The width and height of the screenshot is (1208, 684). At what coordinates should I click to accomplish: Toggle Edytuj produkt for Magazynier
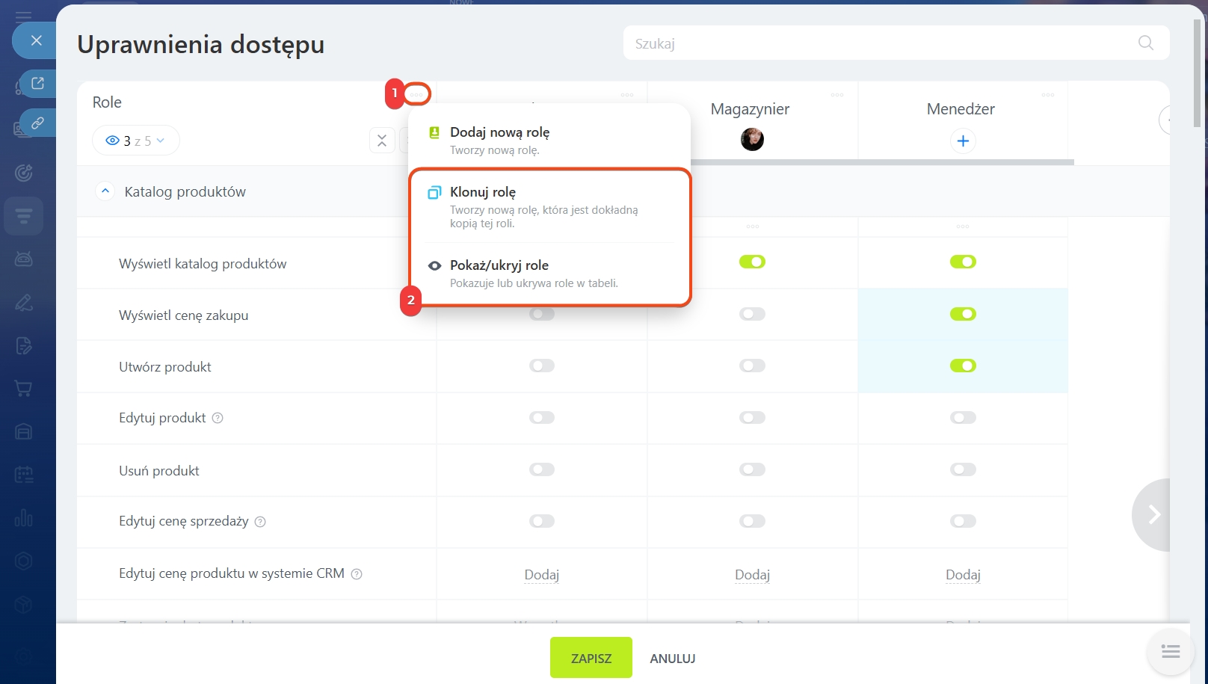[x=752, y=417]
